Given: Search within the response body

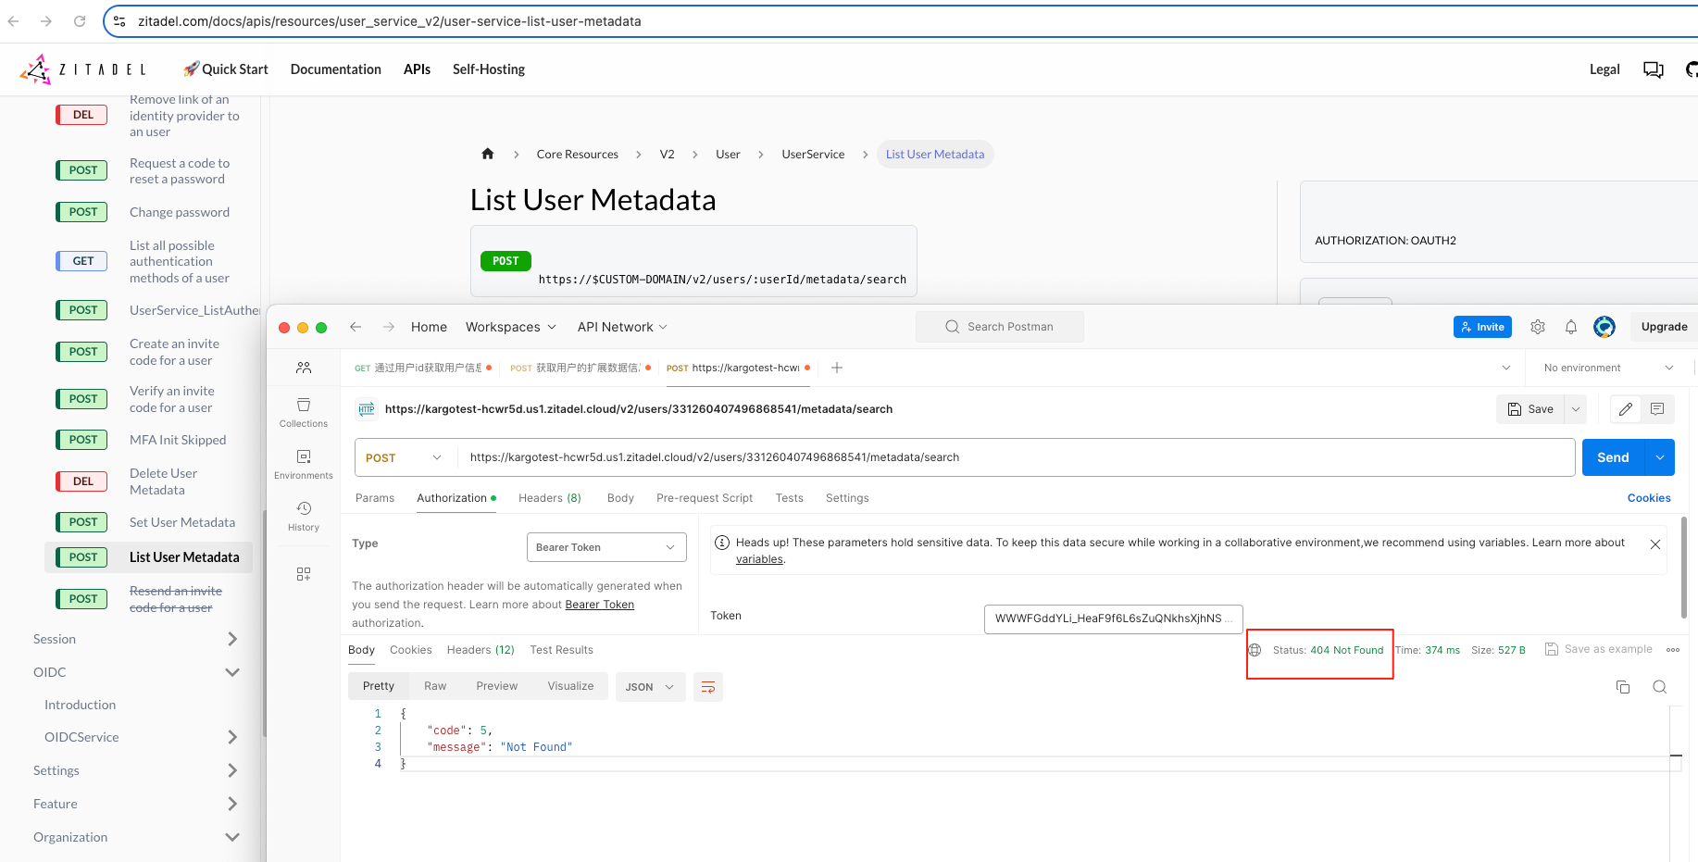Looking at the screenshot, I should pos(1660,687).
